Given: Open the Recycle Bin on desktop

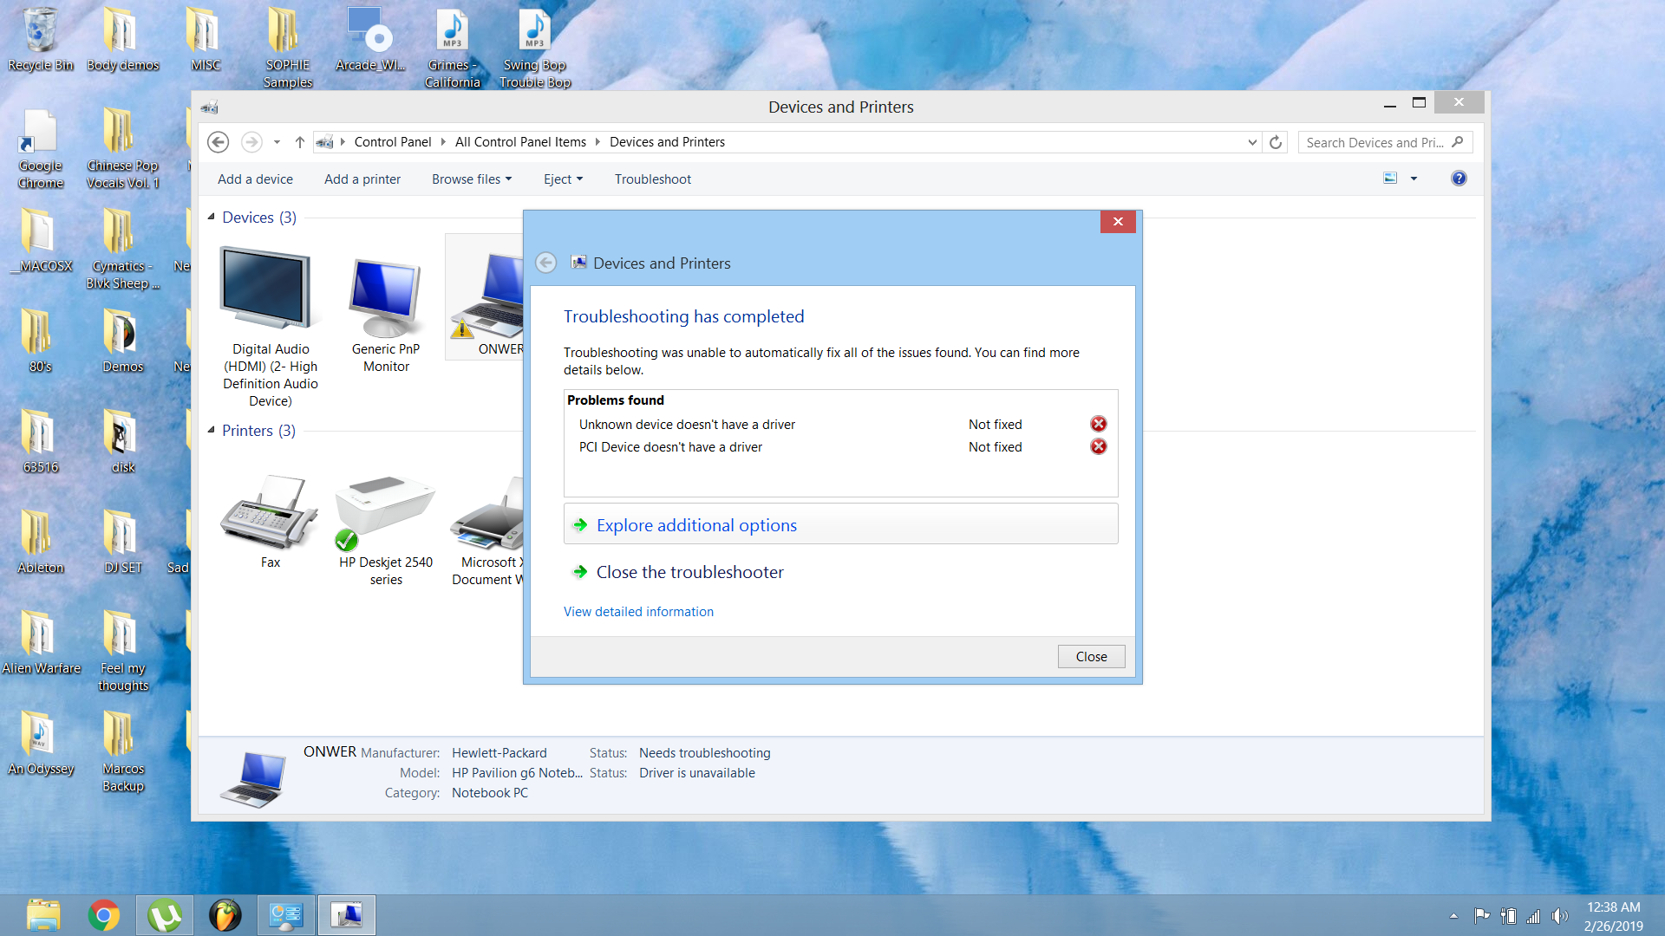Looking at the screenshot, I should coord(40,40).
